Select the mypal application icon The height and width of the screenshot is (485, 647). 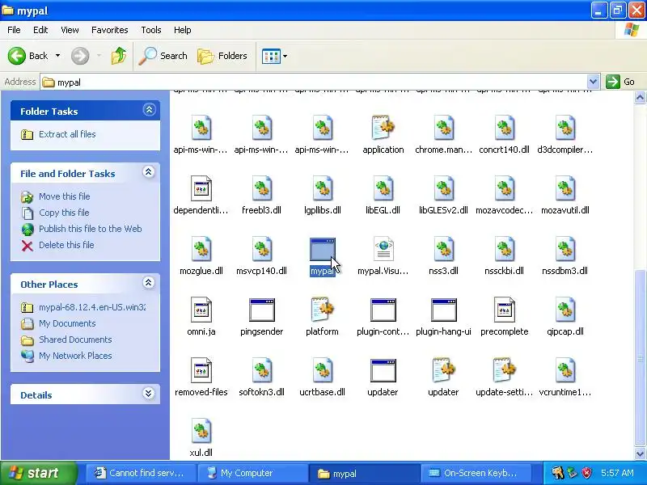pyautogui.click(x=322, y=250)
